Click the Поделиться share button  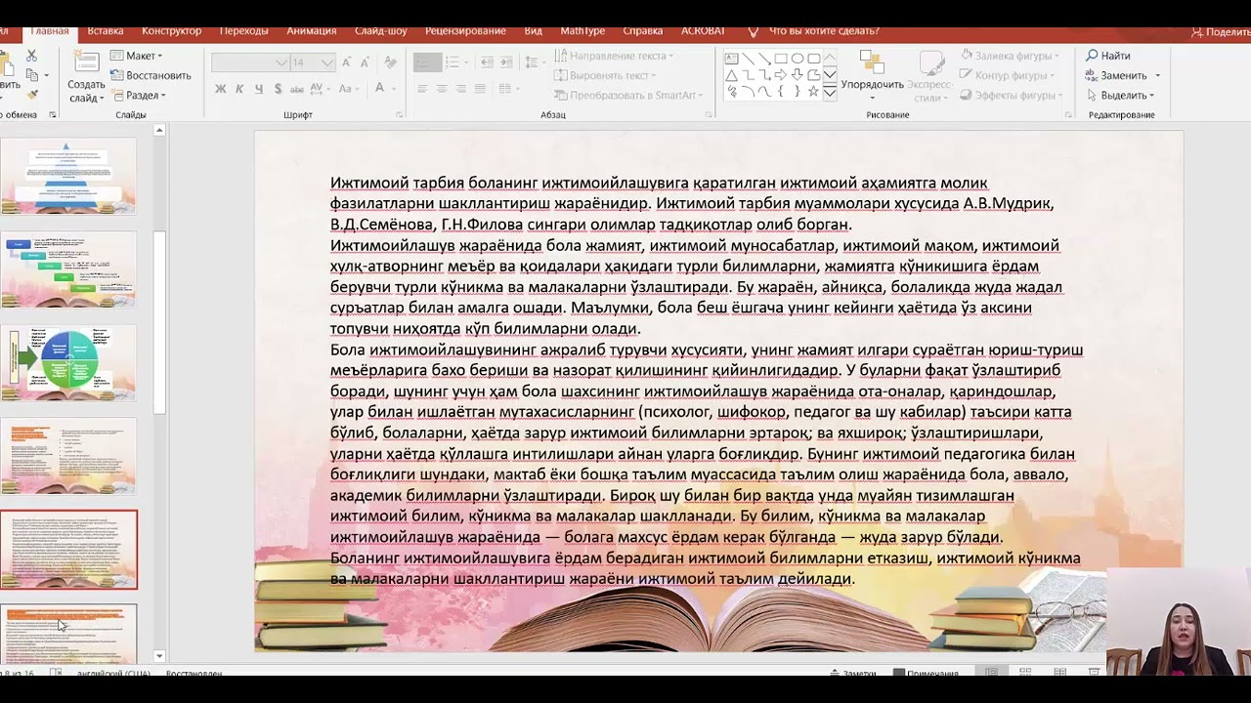pyautogui.click(x=1222, y=32)
